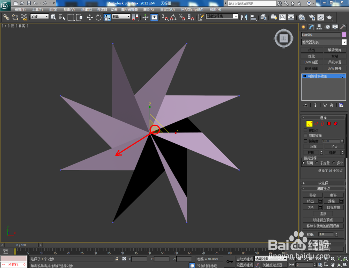Activate the Select and Scale tool
The image size is (349, 268).
click(107, 17)
